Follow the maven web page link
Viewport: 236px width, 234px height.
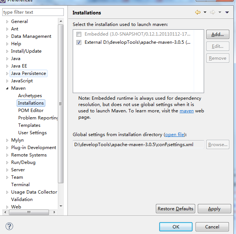click(x=187, y=111)
